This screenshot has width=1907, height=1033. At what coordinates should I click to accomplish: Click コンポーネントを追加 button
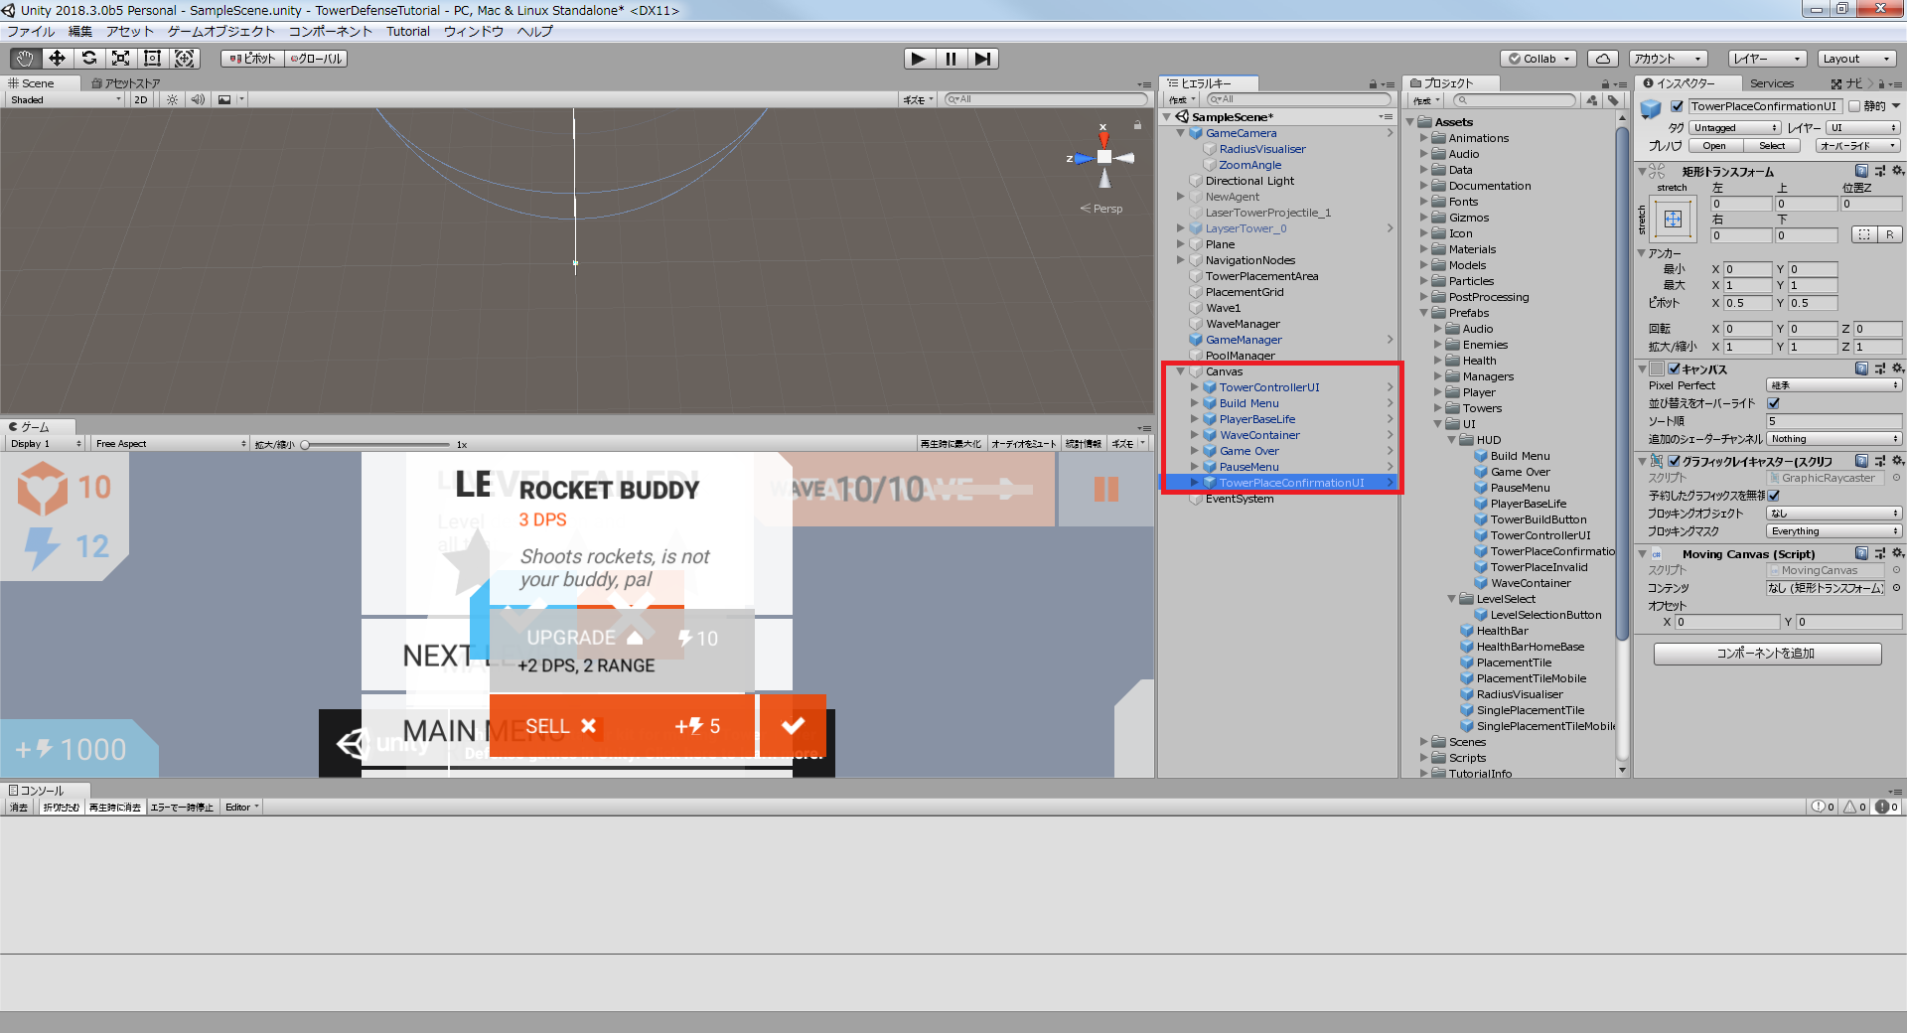coord(1767,654)
